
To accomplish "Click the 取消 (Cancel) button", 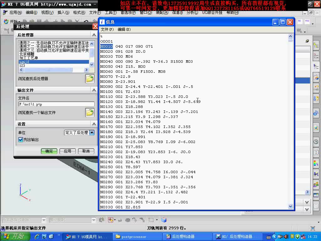I will pyautogui.click(x=86, y=151).
